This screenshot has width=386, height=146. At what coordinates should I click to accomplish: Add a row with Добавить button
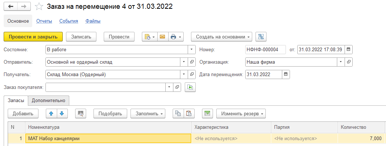pos(23,113)
